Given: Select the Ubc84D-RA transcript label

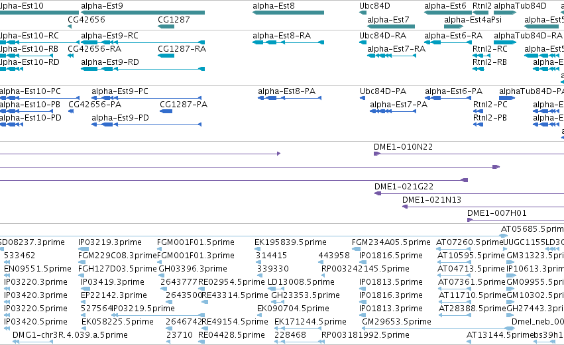Looking at the screenshot, I should (x=382, y=36).
